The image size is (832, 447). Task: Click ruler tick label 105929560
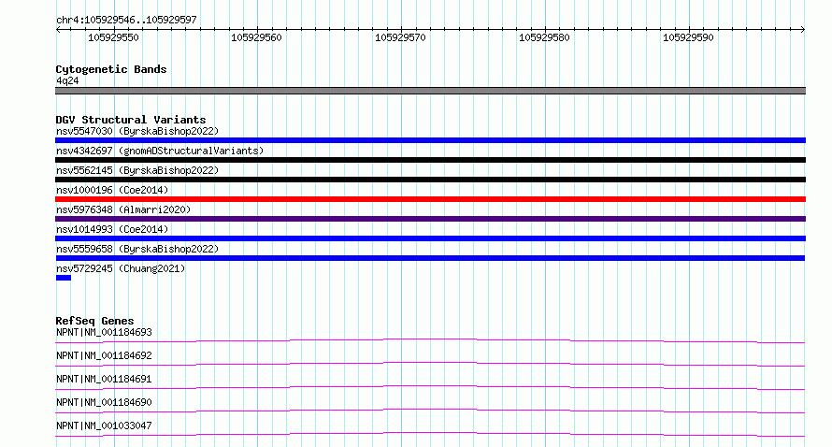pyautogui.click(x=256, y=37)
